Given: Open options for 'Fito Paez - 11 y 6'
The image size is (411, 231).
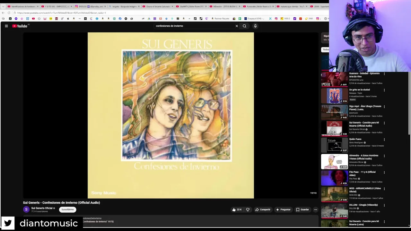Looking at the screenshot, I should tap(384, 172).
